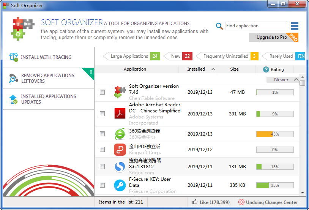Click the Installed Applications Updates arrow icon
The width and height of the screenshot is (309, 210).
(13, 99)
